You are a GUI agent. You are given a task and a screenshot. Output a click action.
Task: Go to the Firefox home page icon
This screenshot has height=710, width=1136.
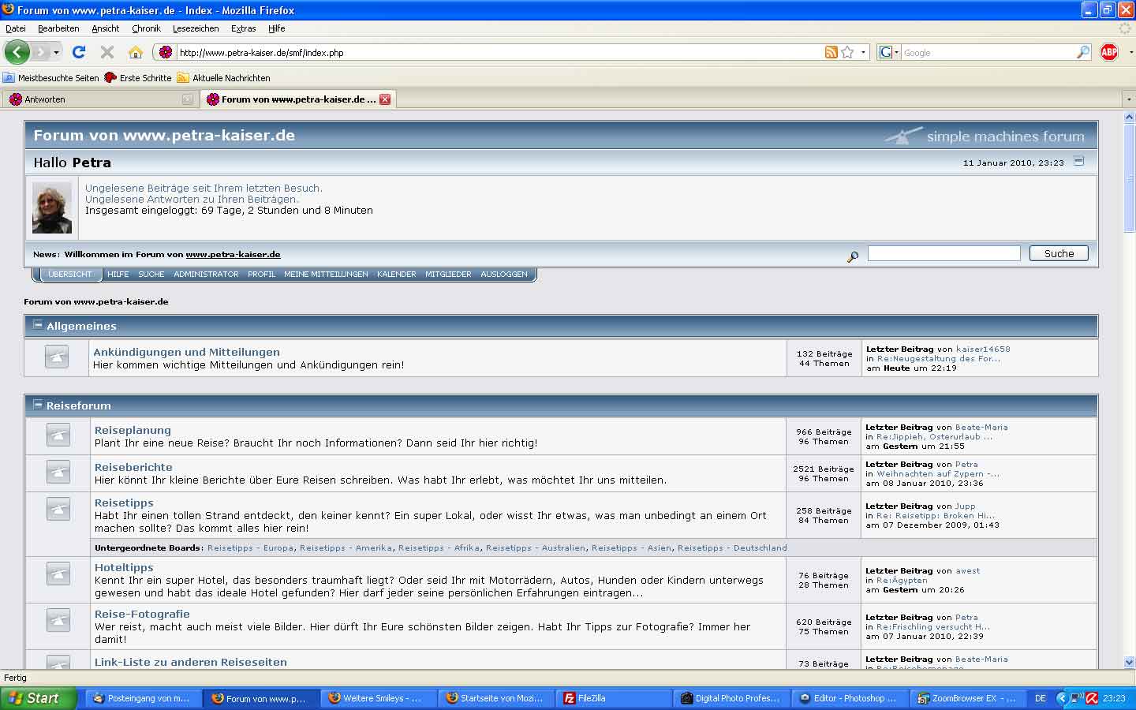(x=136, y=52)
